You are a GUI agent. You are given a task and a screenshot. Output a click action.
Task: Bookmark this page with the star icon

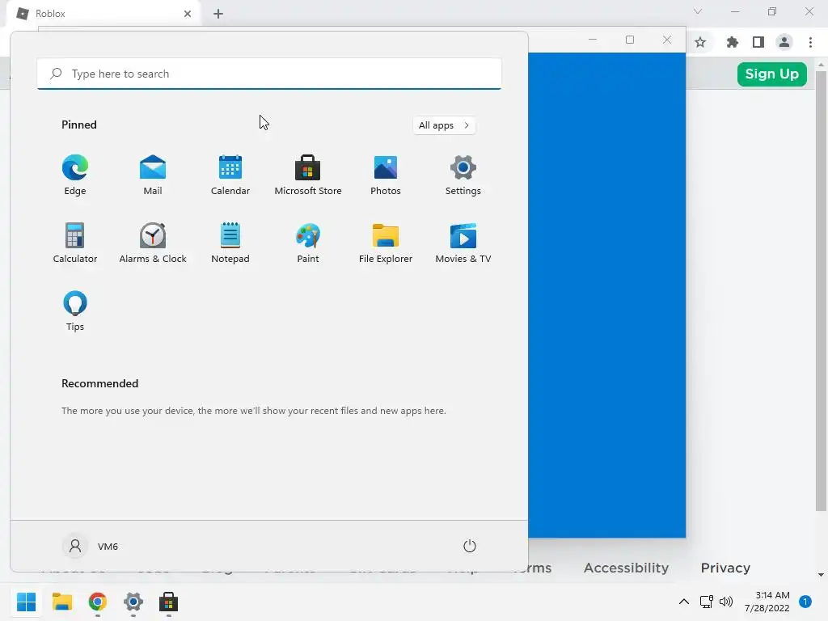(x=700, y=42)
